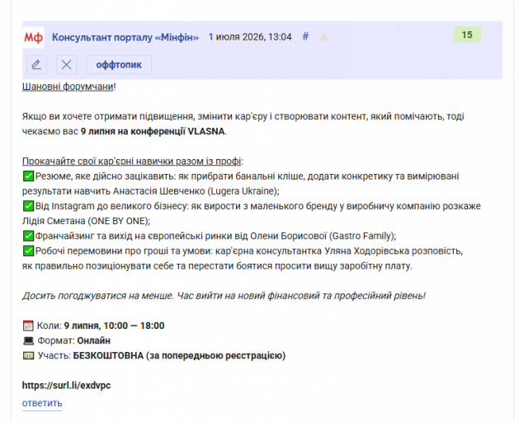Image resolution: width=519 pixels, height=422 pixels.
Task: Click the post date 1 июля 2026, 13:04
Action: [x=250, y=37]
